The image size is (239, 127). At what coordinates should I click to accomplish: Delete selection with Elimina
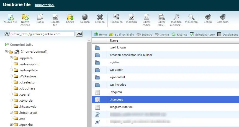coord(100,19)
